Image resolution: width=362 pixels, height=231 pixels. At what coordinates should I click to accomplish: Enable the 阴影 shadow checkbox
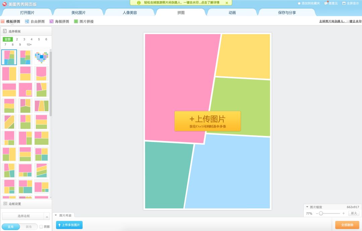(42, 227)
